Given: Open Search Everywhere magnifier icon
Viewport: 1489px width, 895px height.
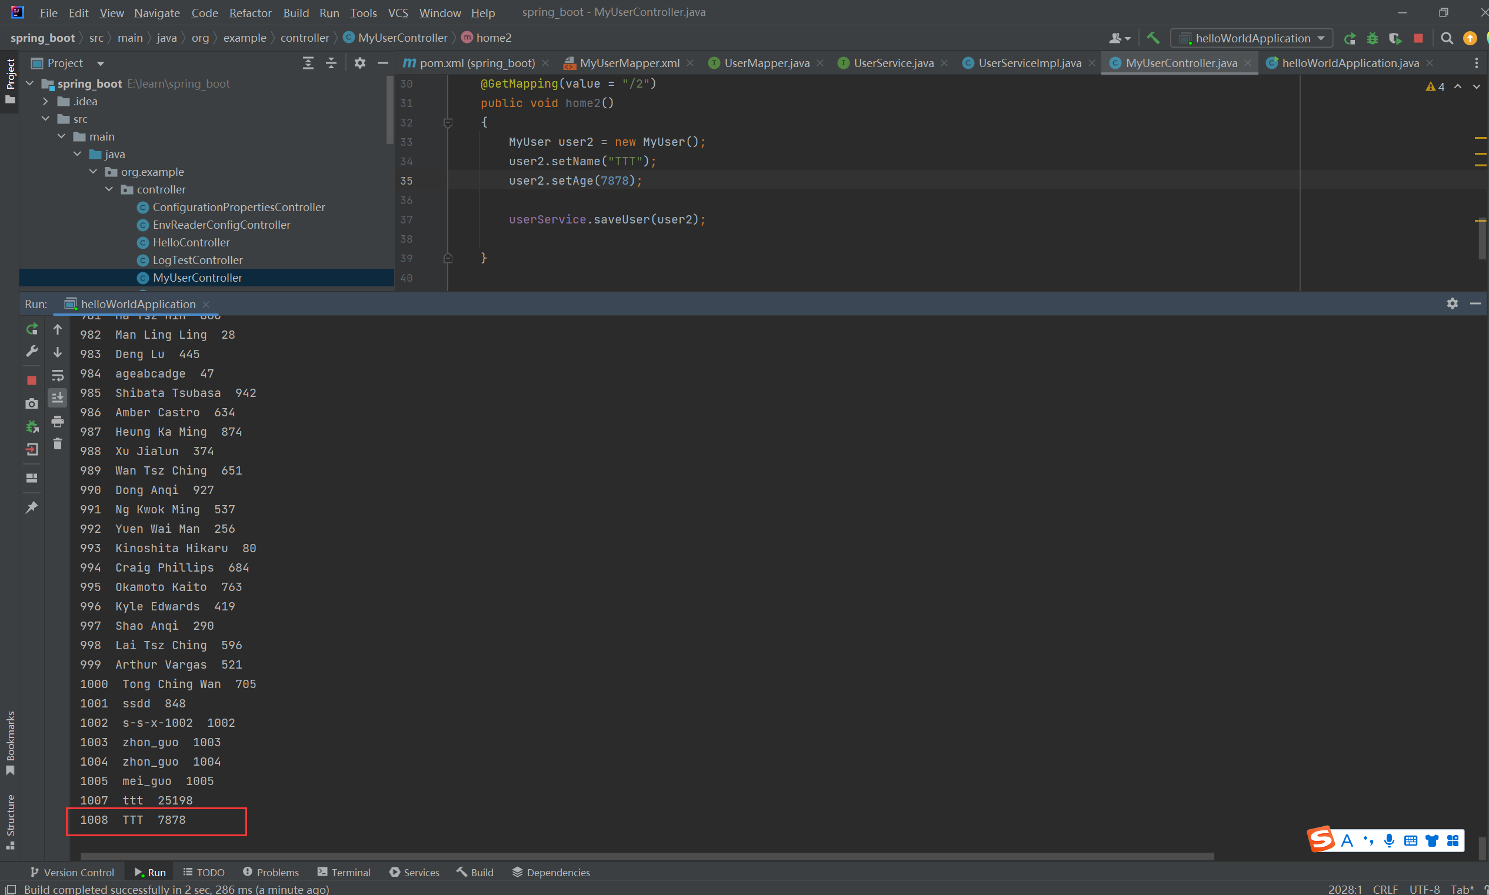Looking at the screenshot, I should [x=1446, y=38].
